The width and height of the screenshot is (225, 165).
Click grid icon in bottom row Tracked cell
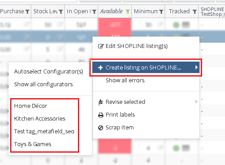click(x=186, y=148)
